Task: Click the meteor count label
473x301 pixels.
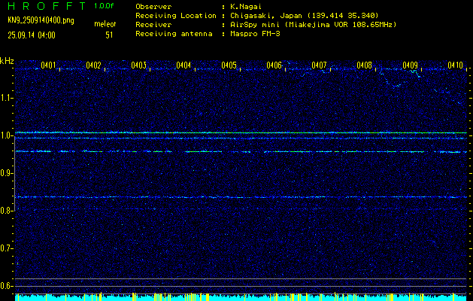Action: [105, 24]
